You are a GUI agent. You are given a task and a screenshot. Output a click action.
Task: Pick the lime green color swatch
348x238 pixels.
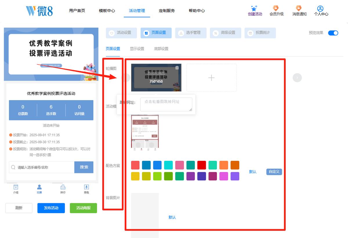click(157, 176)
